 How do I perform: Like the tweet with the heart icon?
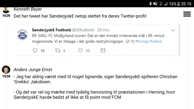80,50
